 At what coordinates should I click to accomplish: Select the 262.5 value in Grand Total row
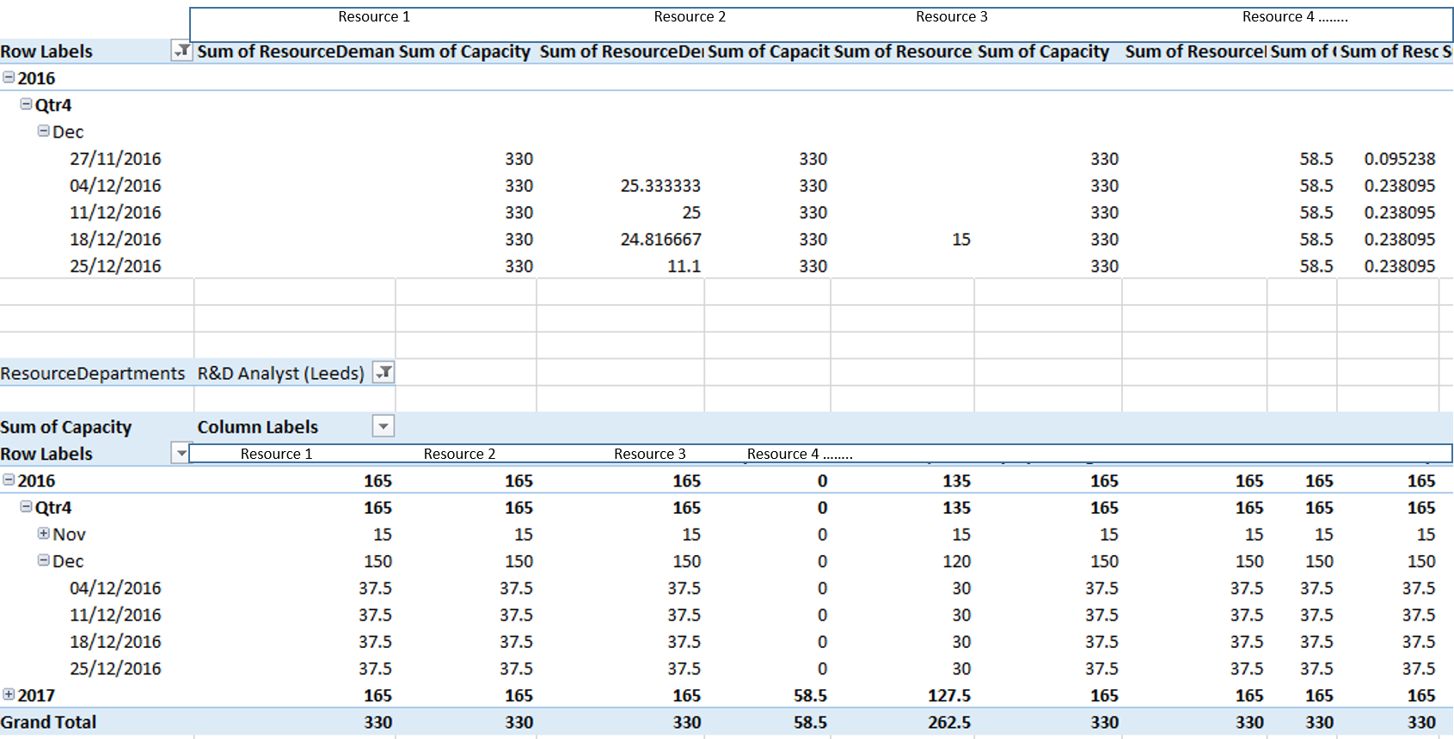coord(949,723)
